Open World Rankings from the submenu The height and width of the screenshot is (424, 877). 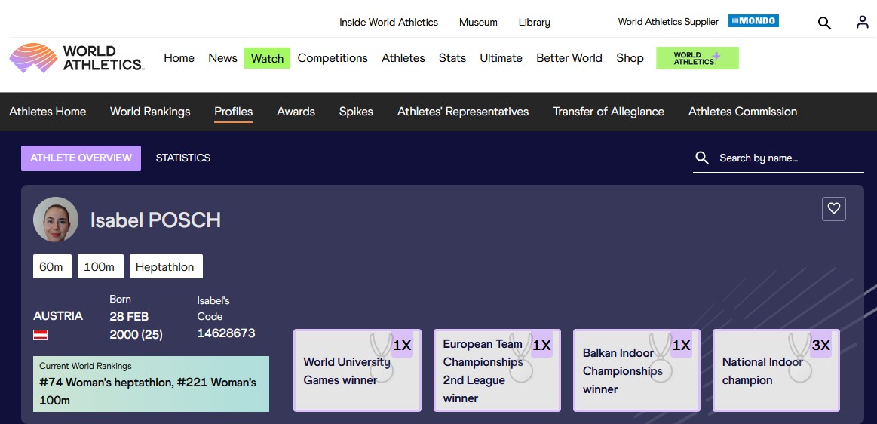pyautogui.click(x=150, y=112)
